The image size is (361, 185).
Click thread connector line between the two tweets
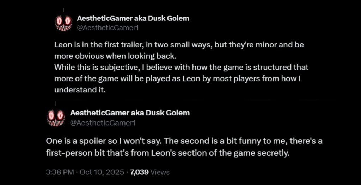pyautogui.click(x=56, y=104)
